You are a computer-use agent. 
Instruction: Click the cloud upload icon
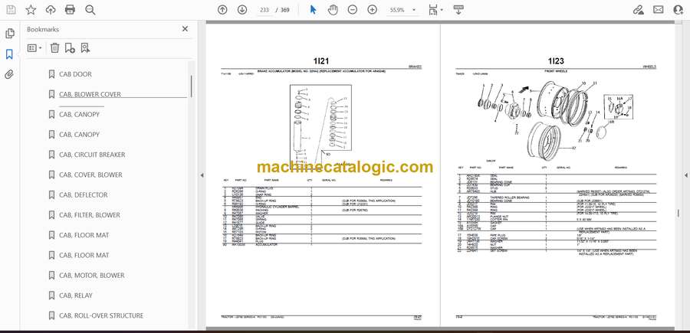(51, 10)
